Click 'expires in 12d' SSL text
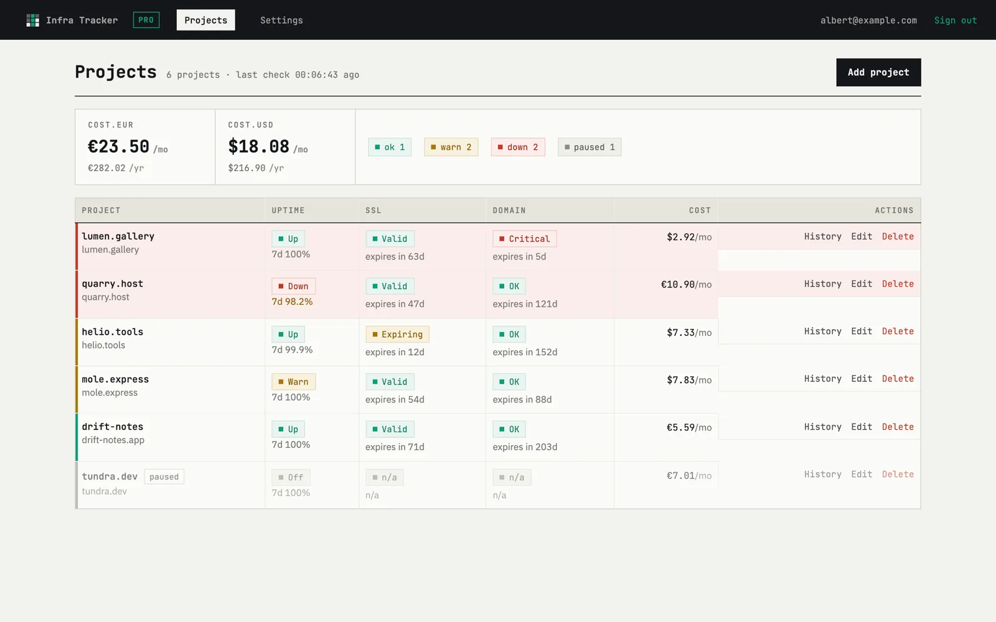The height and width of the screenshot is (622, 996). tap(395, 352)
